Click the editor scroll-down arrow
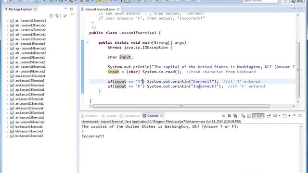The width and height of the screenshot is (308, 173). point(298,102)
